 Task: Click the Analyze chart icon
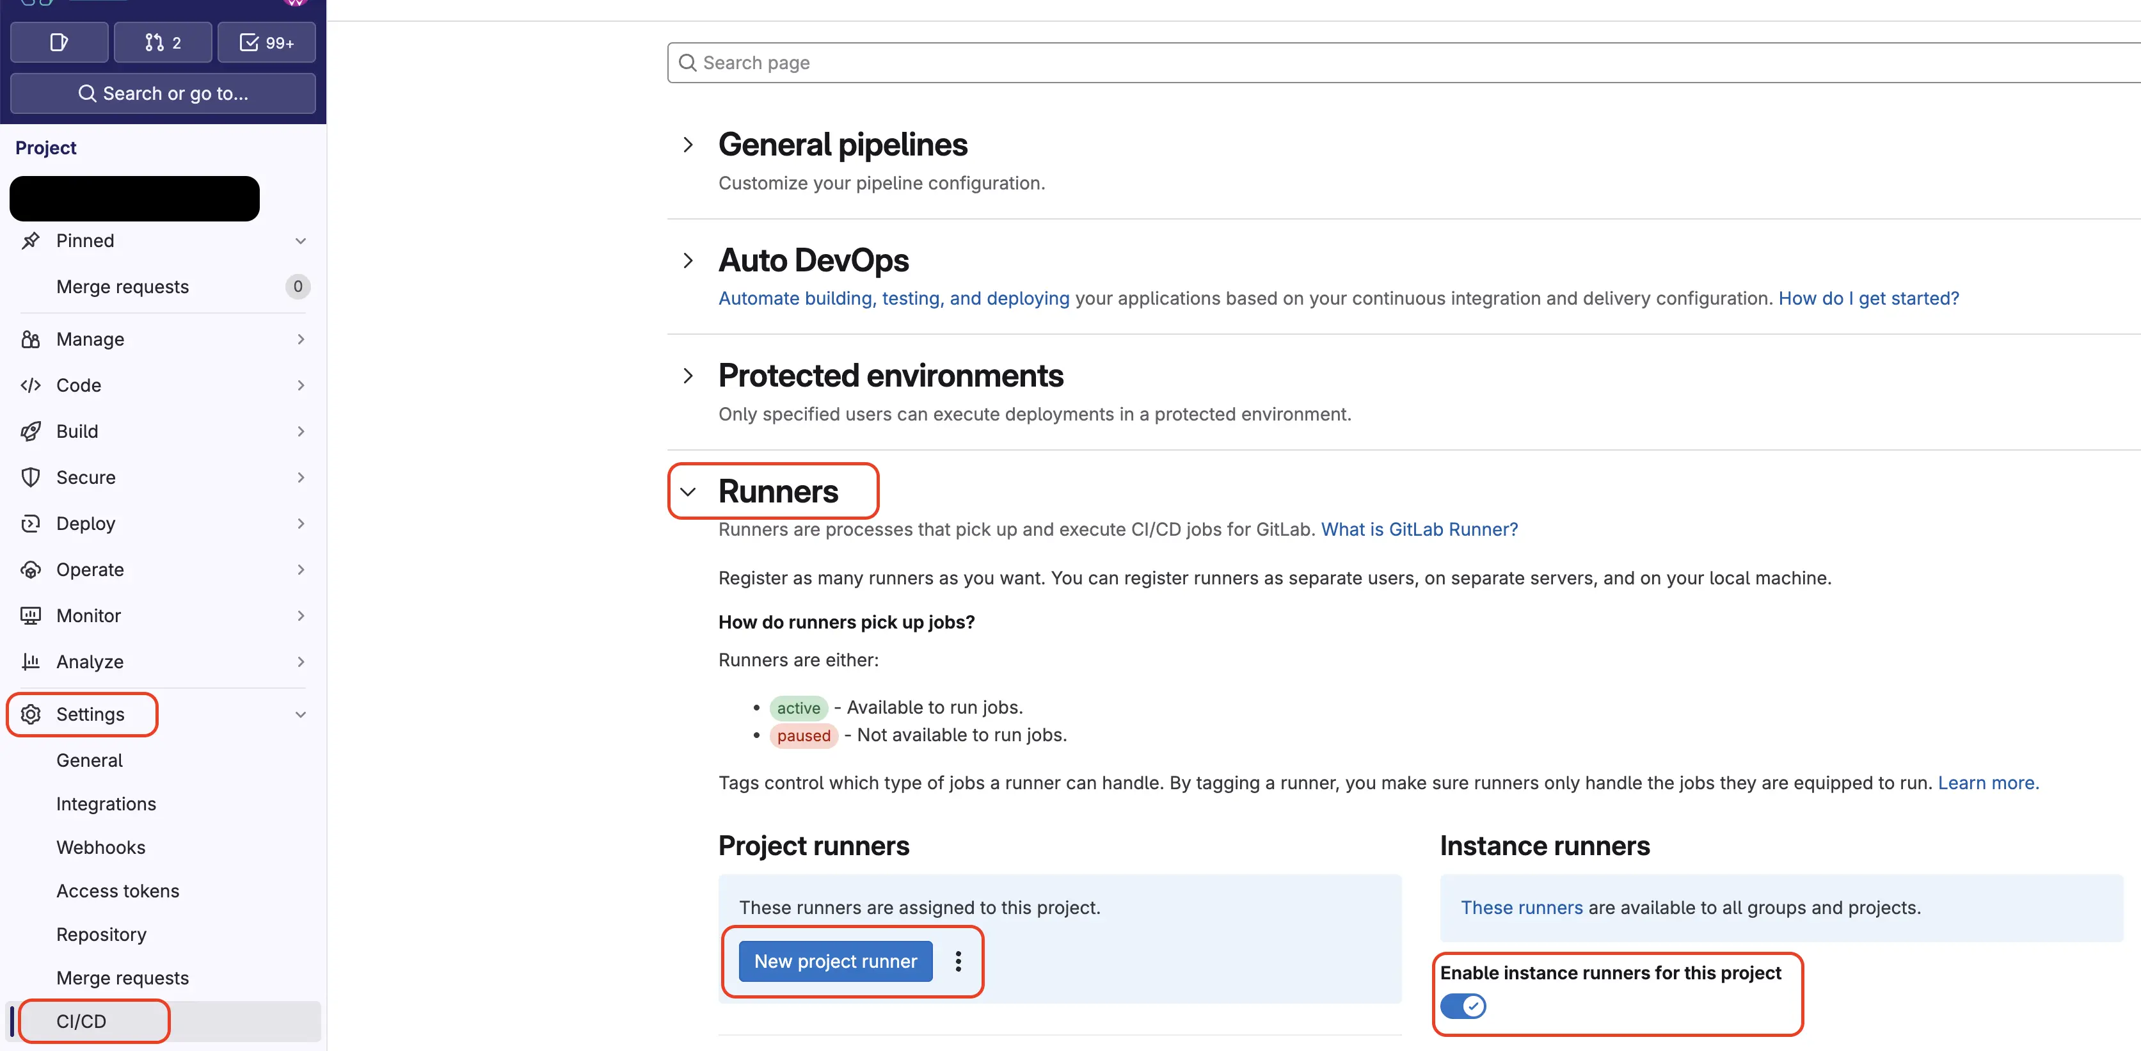31,662
